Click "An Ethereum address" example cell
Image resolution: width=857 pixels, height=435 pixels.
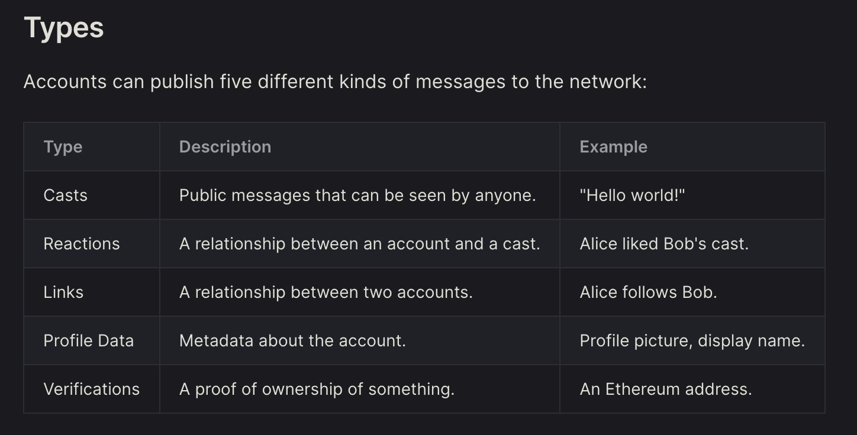[666, 389]
